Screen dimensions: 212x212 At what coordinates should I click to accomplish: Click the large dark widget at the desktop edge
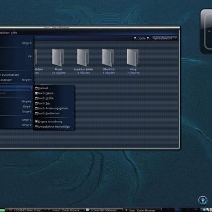[206, 31]
